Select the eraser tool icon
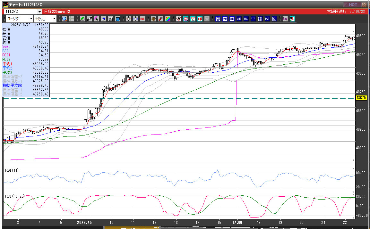Screen dimensions: 370x229 point(104,19)
